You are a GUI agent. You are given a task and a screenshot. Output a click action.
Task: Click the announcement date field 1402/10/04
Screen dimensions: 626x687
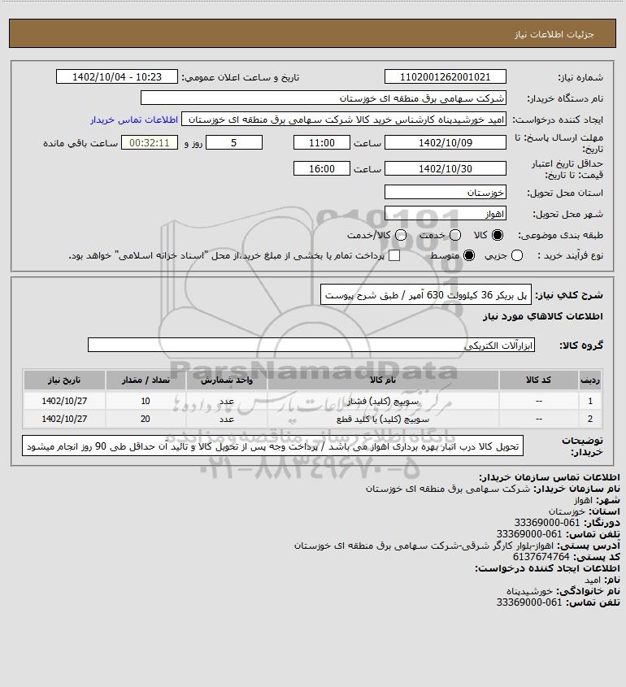[117, 76]
